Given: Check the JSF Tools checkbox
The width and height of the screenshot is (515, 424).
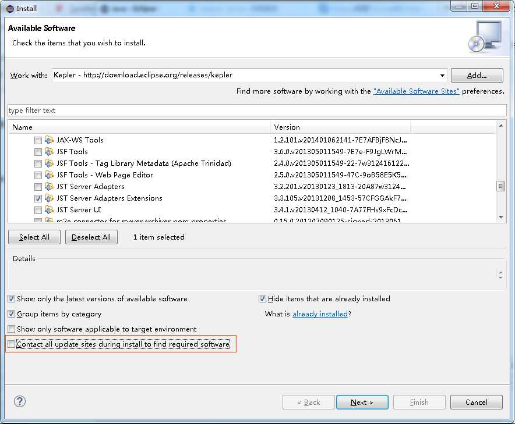Looking at the screenshot, I should coord(38,152).
